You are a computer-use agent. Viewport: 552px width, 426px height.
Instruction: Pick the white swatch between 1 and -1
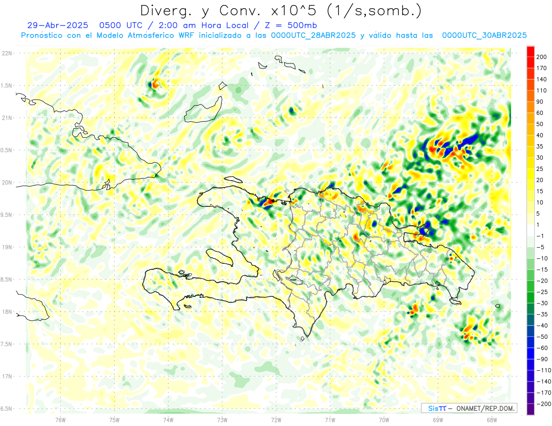click(x=530, y=230)
